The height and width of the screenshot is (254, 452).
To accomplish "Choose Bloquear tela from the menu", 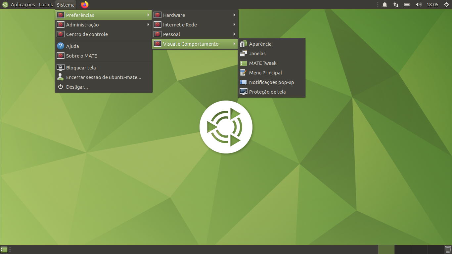I will [x=104, y=68].
